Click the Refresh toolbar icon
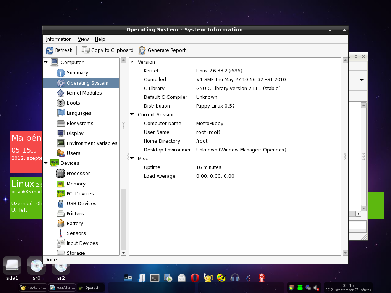 click(50, 50)
